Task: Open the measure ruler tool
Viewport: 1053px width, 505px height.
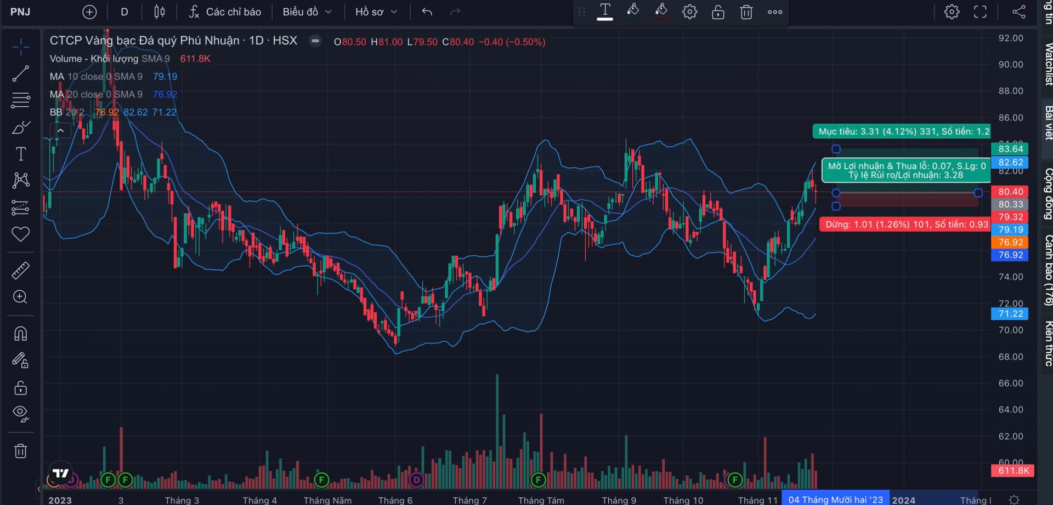Action: pos(20,271)
